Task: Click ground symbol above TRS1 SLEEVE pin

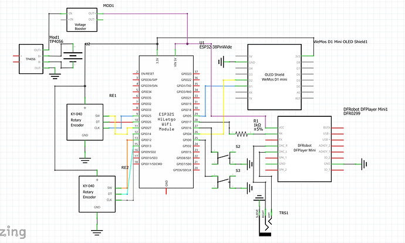Action: tap(259, 198)
